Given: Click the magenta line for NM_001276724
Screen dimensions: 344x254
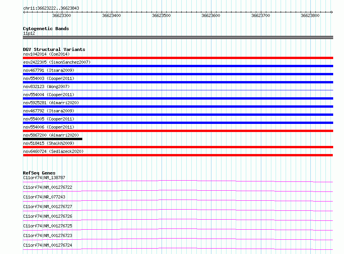Looking at the screenshot, I should pos(178,249).
